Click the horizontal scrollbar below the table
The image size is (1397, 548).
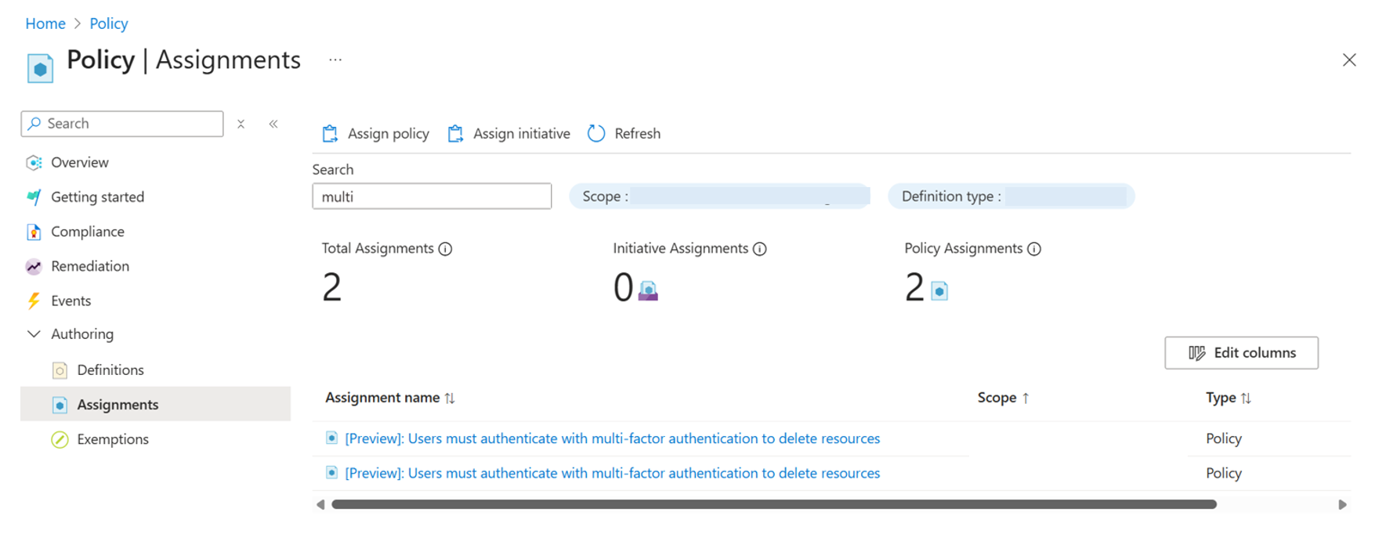[x=773, y=505]
